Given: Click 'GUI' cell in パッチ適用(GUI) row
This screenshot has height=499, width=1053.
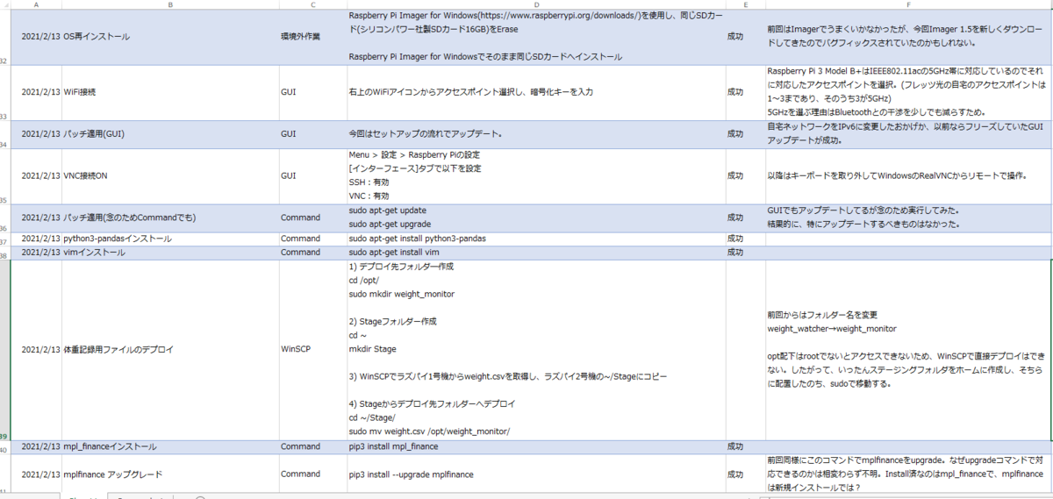Looking at the screenshot, I should pyautogui.click(x=312, y=135).
